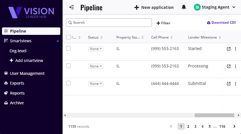Image resolution: width=241 pixels, height=134 pixels.
Task: Check the select-all checkbox in table header
Action: point(68,37)
